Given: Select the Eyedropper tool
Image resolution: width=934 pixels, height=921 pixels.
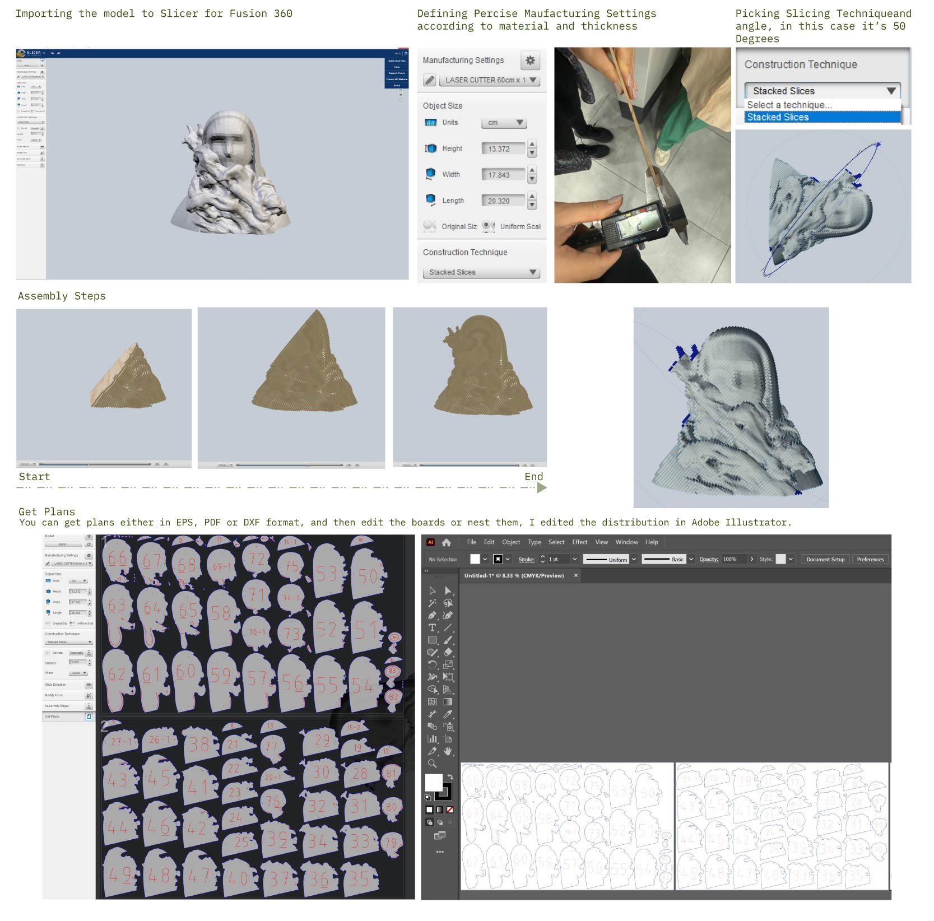Looking at the screenshot, I should pyautogui.click(x=448, y=714).
